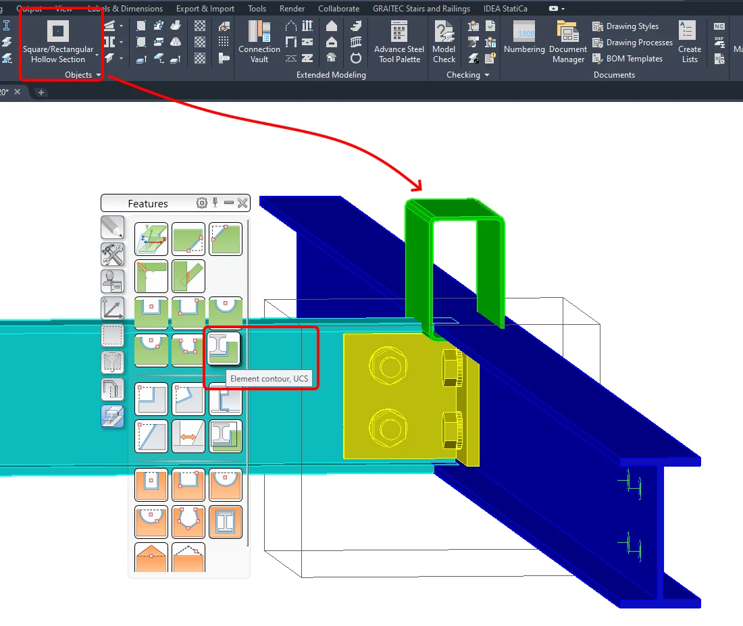
Task: Open the Hollow Section flyout arrow
Action: pos(97,55)
